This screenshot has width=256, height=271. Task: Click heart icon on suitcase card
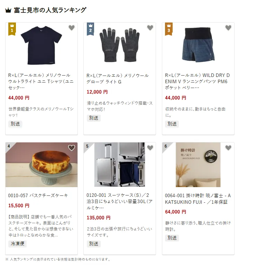[150, 148]
